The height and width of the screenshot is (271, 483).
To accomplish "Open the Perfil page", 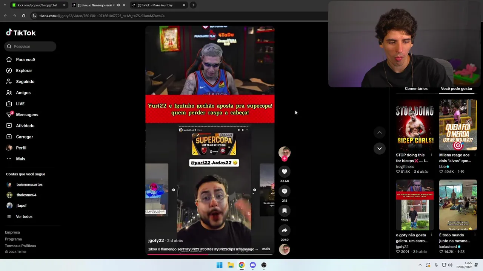I will pos(21,148).
